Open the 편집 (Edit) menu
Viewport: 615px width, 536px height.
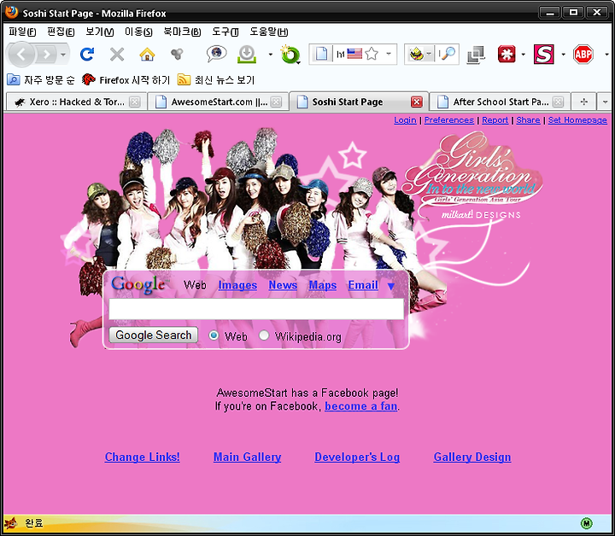point(61,32)
